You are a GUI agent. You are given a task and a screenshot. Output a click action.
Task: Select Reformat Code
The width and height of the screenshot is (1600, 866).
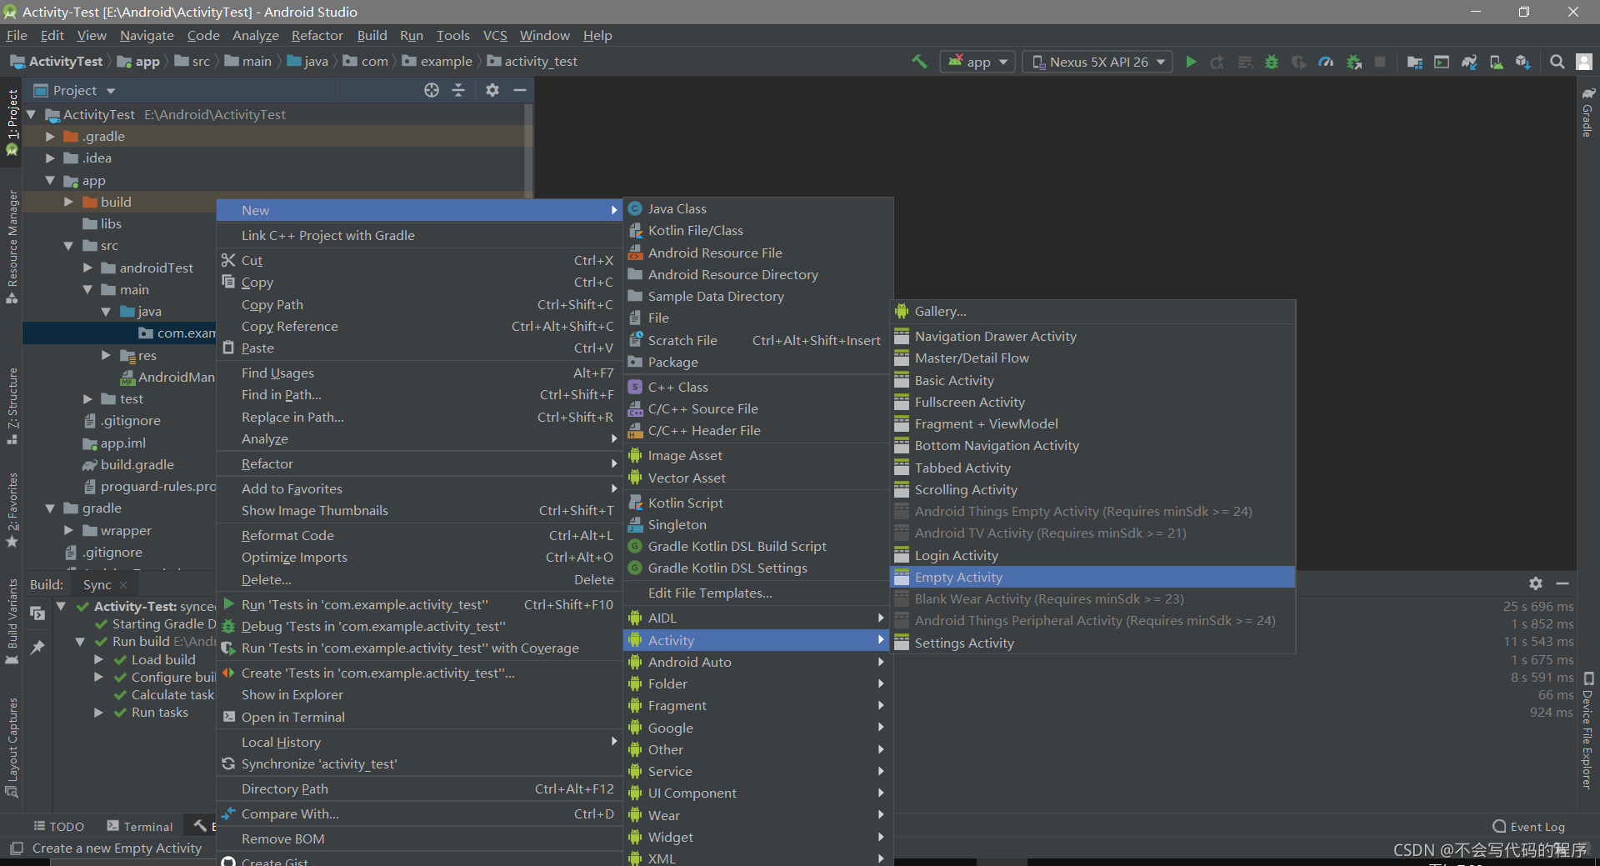tap(419, 535)
